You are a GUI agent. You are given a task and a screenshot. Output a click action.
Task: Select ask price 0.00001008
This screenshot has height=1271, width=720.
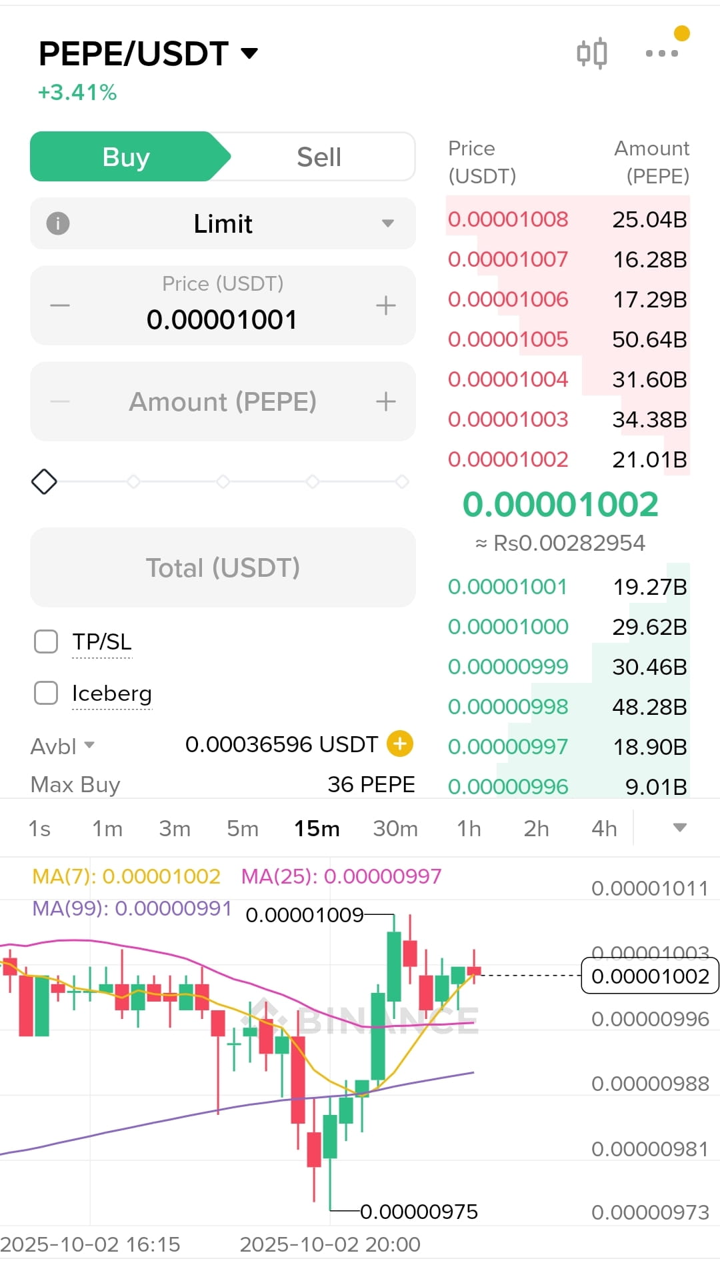pos(508,219)
